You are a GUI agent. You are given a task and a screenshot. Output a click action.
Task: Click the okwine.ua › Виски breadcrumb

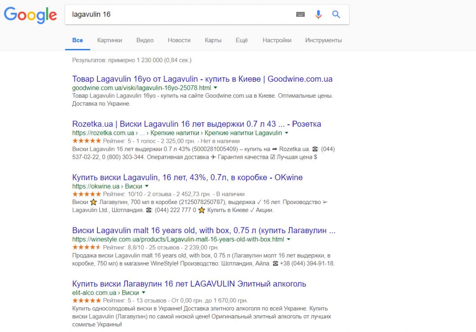coord(107,186)
